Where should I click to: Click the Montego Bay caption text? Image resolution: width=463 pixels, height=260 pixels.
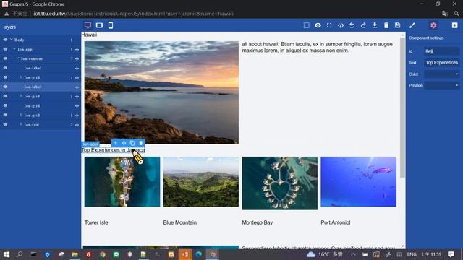coord(258,222)
